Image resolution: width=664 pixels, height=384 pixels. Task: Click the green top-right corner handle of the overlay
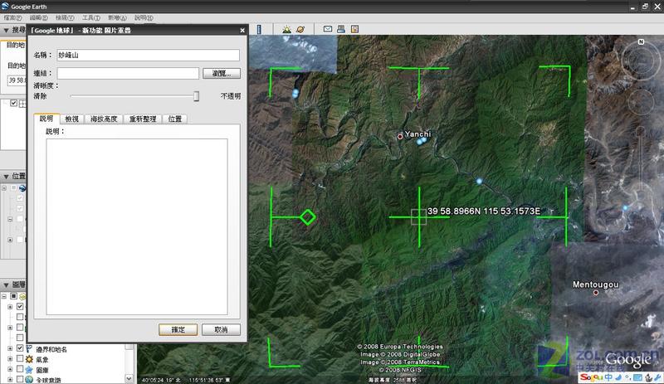tap(568, 68)
